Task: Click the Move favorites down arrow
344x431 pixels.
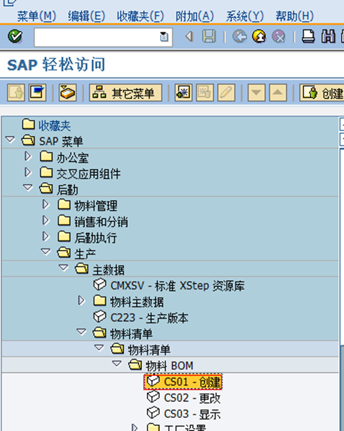Action: click(x=257, y=92)
